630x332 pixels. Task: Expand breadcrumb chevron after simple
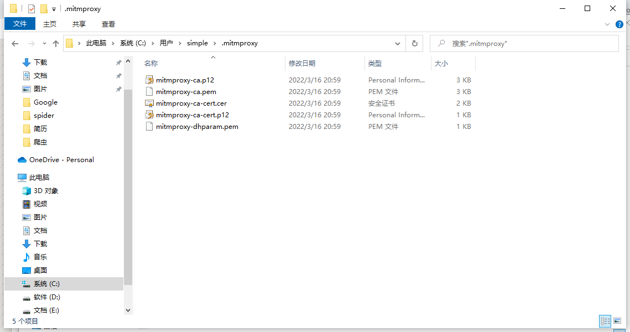tap(215, 43)
